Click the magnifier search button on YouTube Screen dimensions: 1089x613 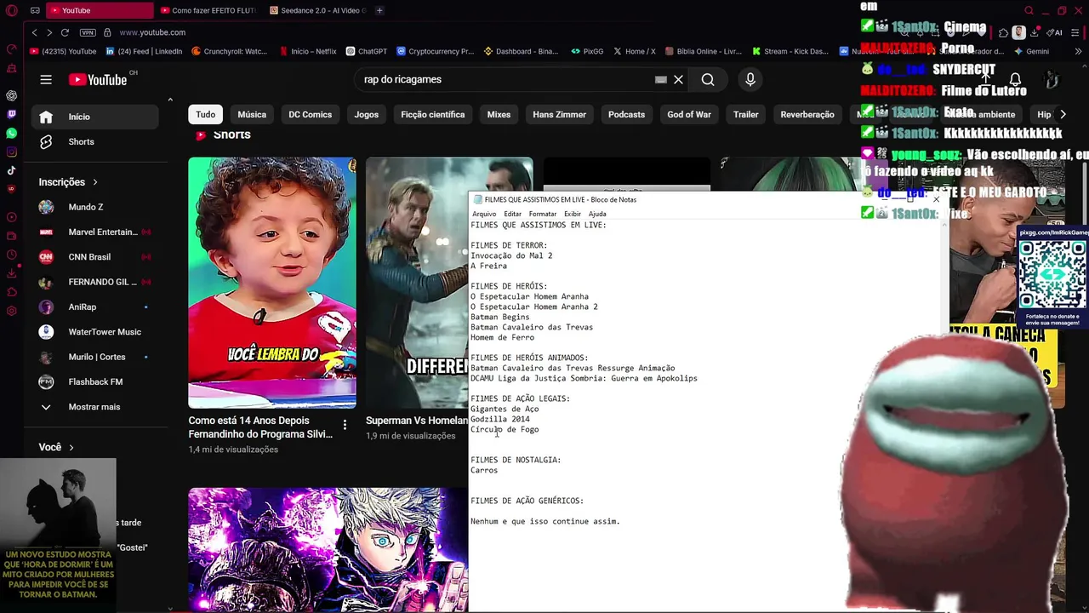708,79
